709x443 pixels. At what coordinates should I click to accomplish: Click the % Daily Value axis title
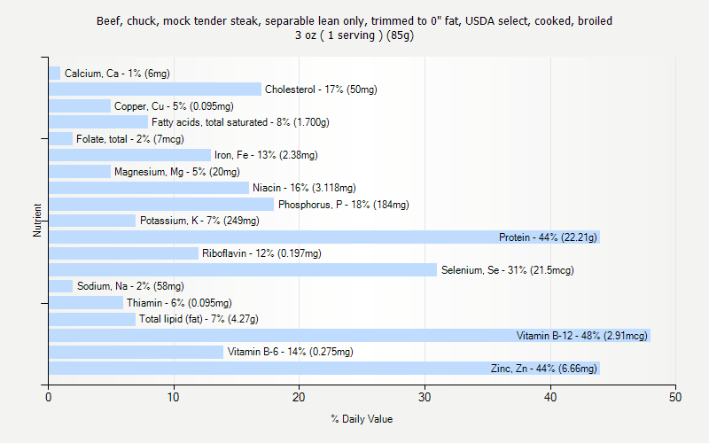(x=362, y=419)
